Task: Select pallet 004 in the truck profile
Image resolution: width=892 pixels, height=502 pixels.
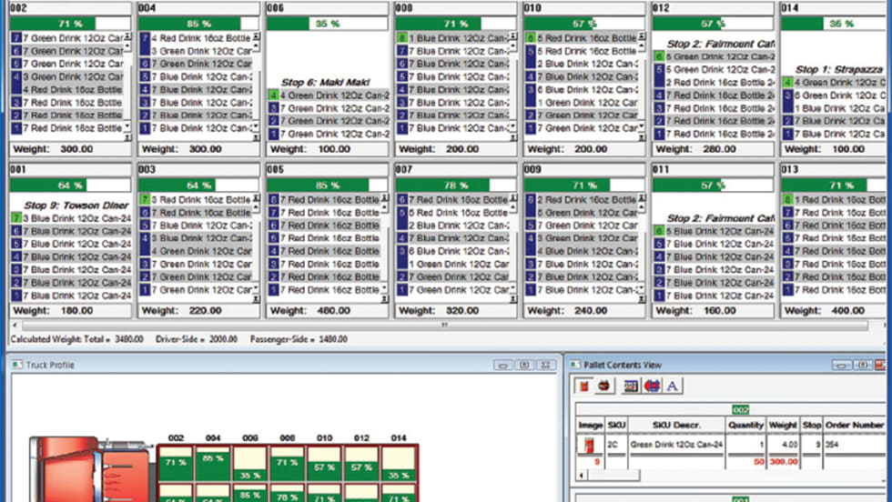Action: click(214, 461)
